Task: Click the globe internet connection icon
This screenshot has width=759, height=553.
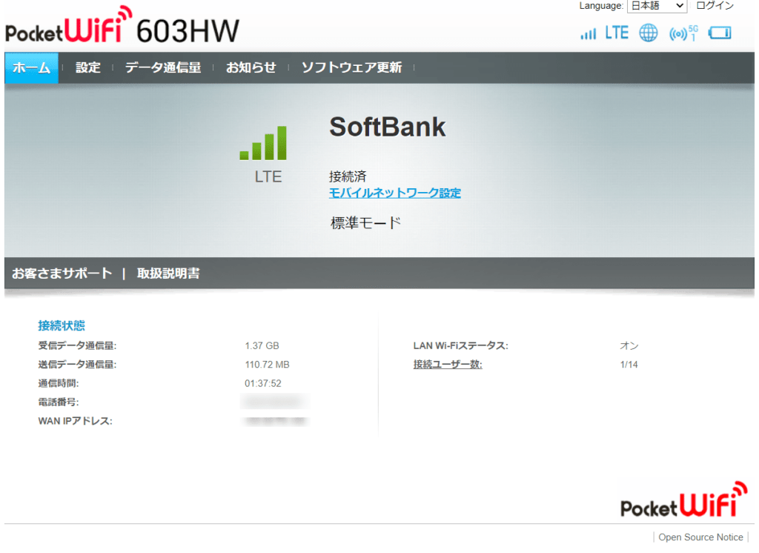Action: pos(648,33)
